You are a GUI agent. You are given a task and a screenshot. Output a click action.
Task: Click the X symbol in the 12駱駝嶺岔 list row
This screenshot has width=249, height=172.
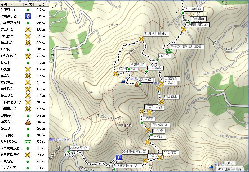click(x=28, y=56)
